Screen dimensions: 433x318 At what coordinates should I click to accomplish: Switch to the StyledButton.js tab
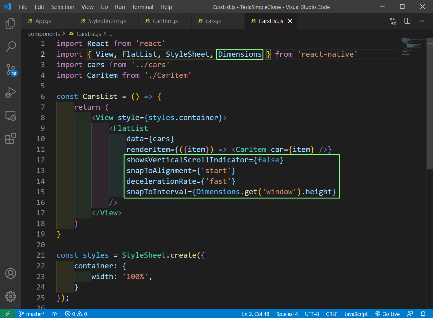106,21
